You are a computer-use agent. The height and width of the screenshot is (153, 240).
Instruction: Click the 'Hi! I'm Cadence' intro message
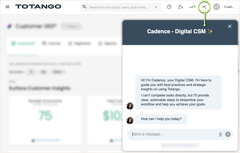[x=178, y=92]
